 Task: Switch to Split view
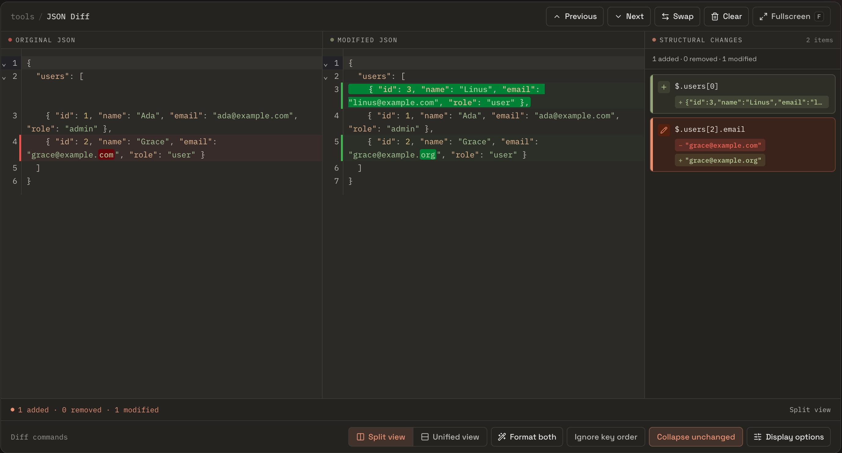point(381,436)
